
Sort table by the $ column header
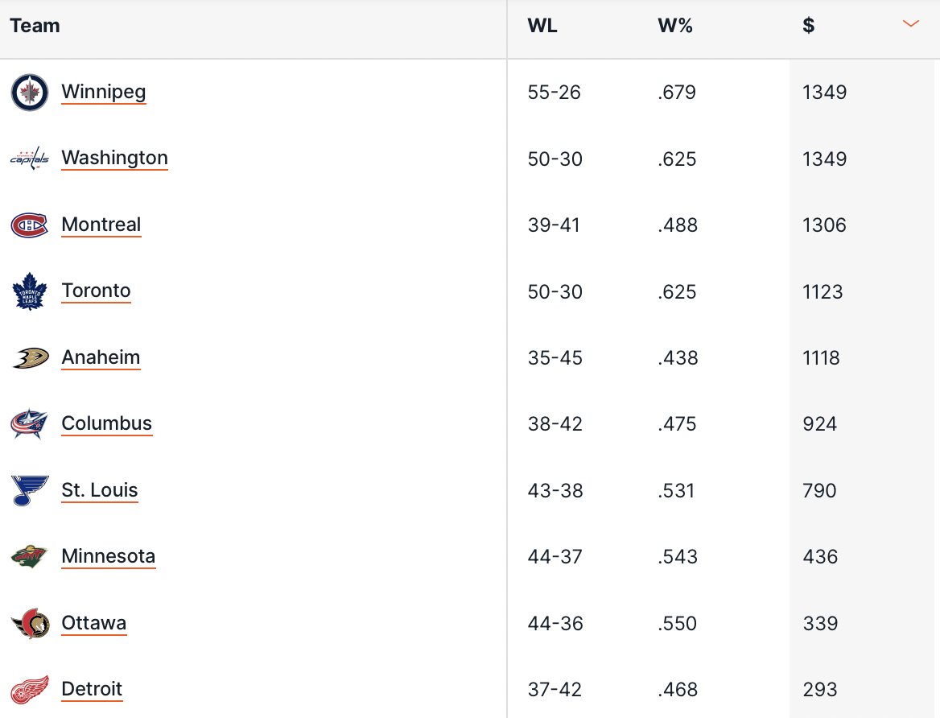tap(808, 26)
